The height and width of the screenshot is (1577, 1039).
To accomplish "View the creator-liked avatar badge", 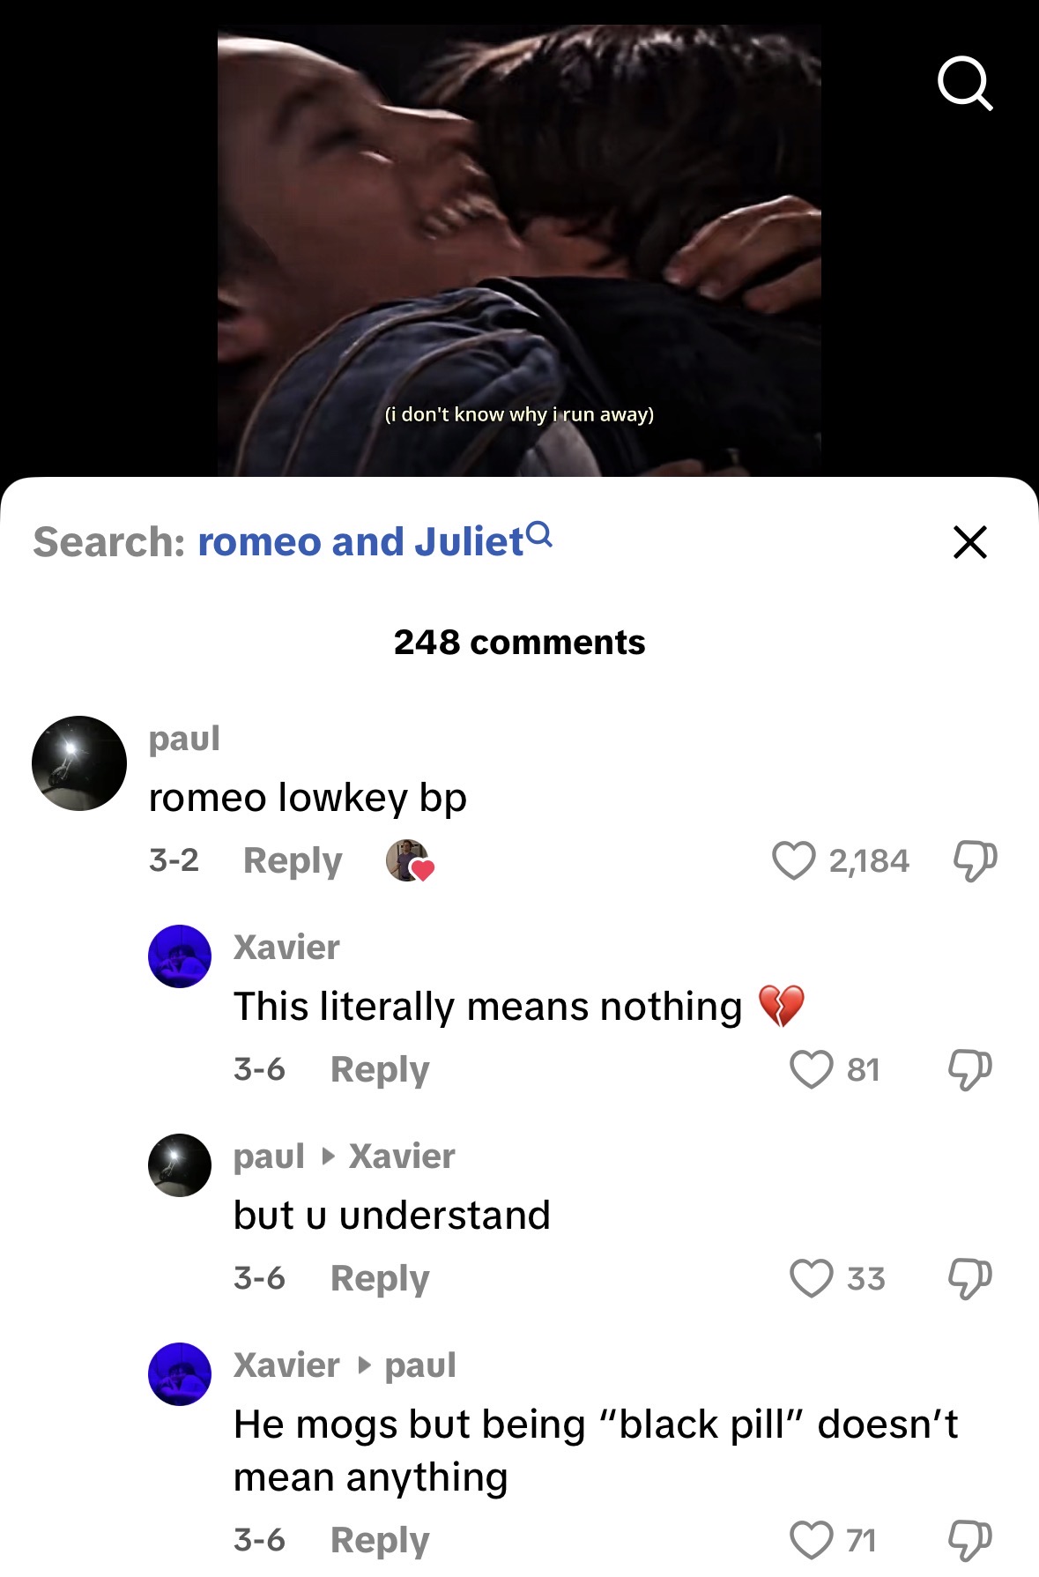I will coord(410,860).
